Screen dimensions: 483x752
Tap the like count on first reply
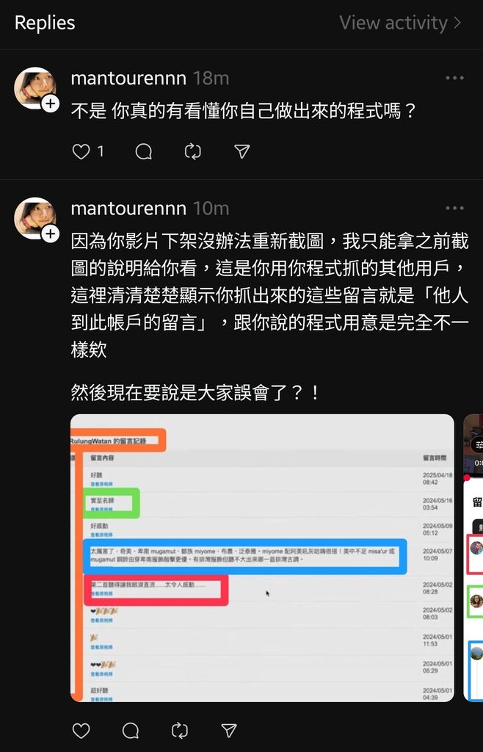100,151
